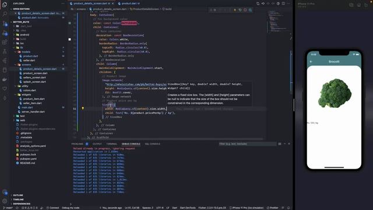
Task: Collapse the models folder
Action: pos(38,52)
